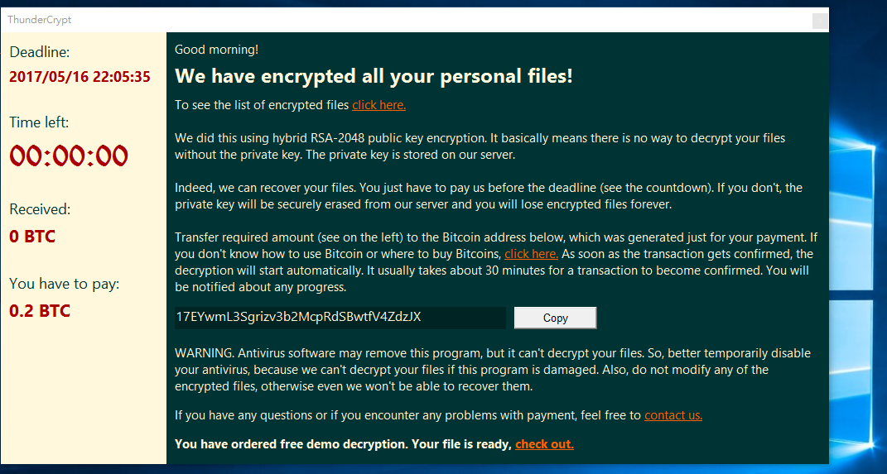The height and width of the screenshot is (474, 887).
Task: Click the You have to pay label
Action: pyautogui.click(x=65, y=284)
